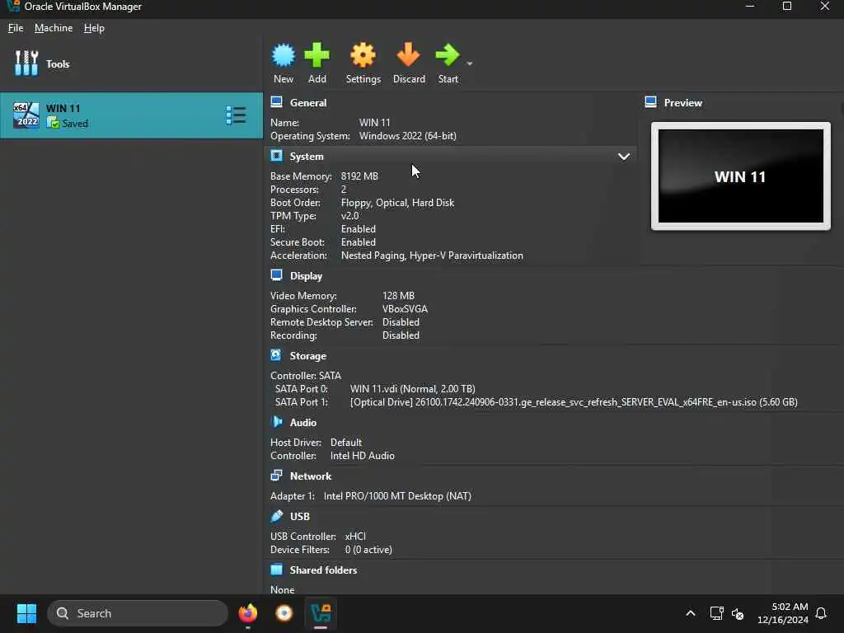This screenshot has height=633, width=844.
Task: Click the USB Controller xHCI value
Action: (x=355, y=536)
